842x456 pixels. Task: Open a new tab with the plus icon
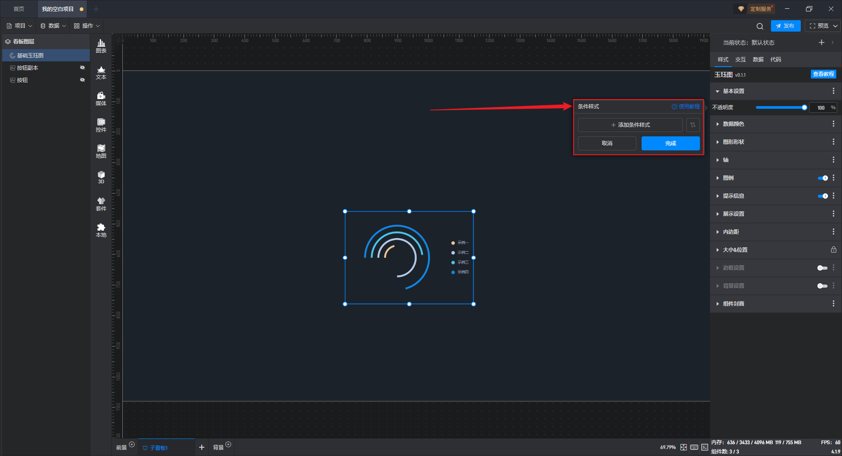(x=96, y=9)
